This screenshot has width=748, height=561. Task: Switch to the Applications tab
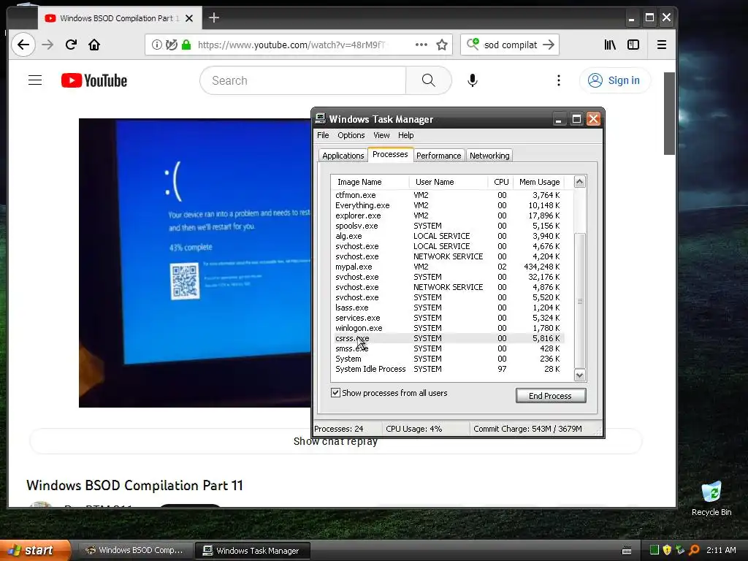343,156
